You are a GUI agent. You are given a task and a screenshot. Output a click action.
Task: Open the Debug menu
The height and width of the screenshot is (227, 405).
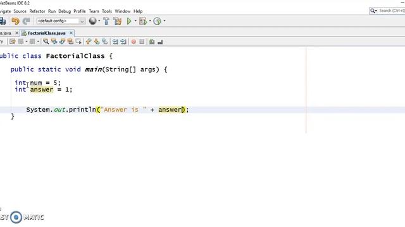(x=65, y=11)
